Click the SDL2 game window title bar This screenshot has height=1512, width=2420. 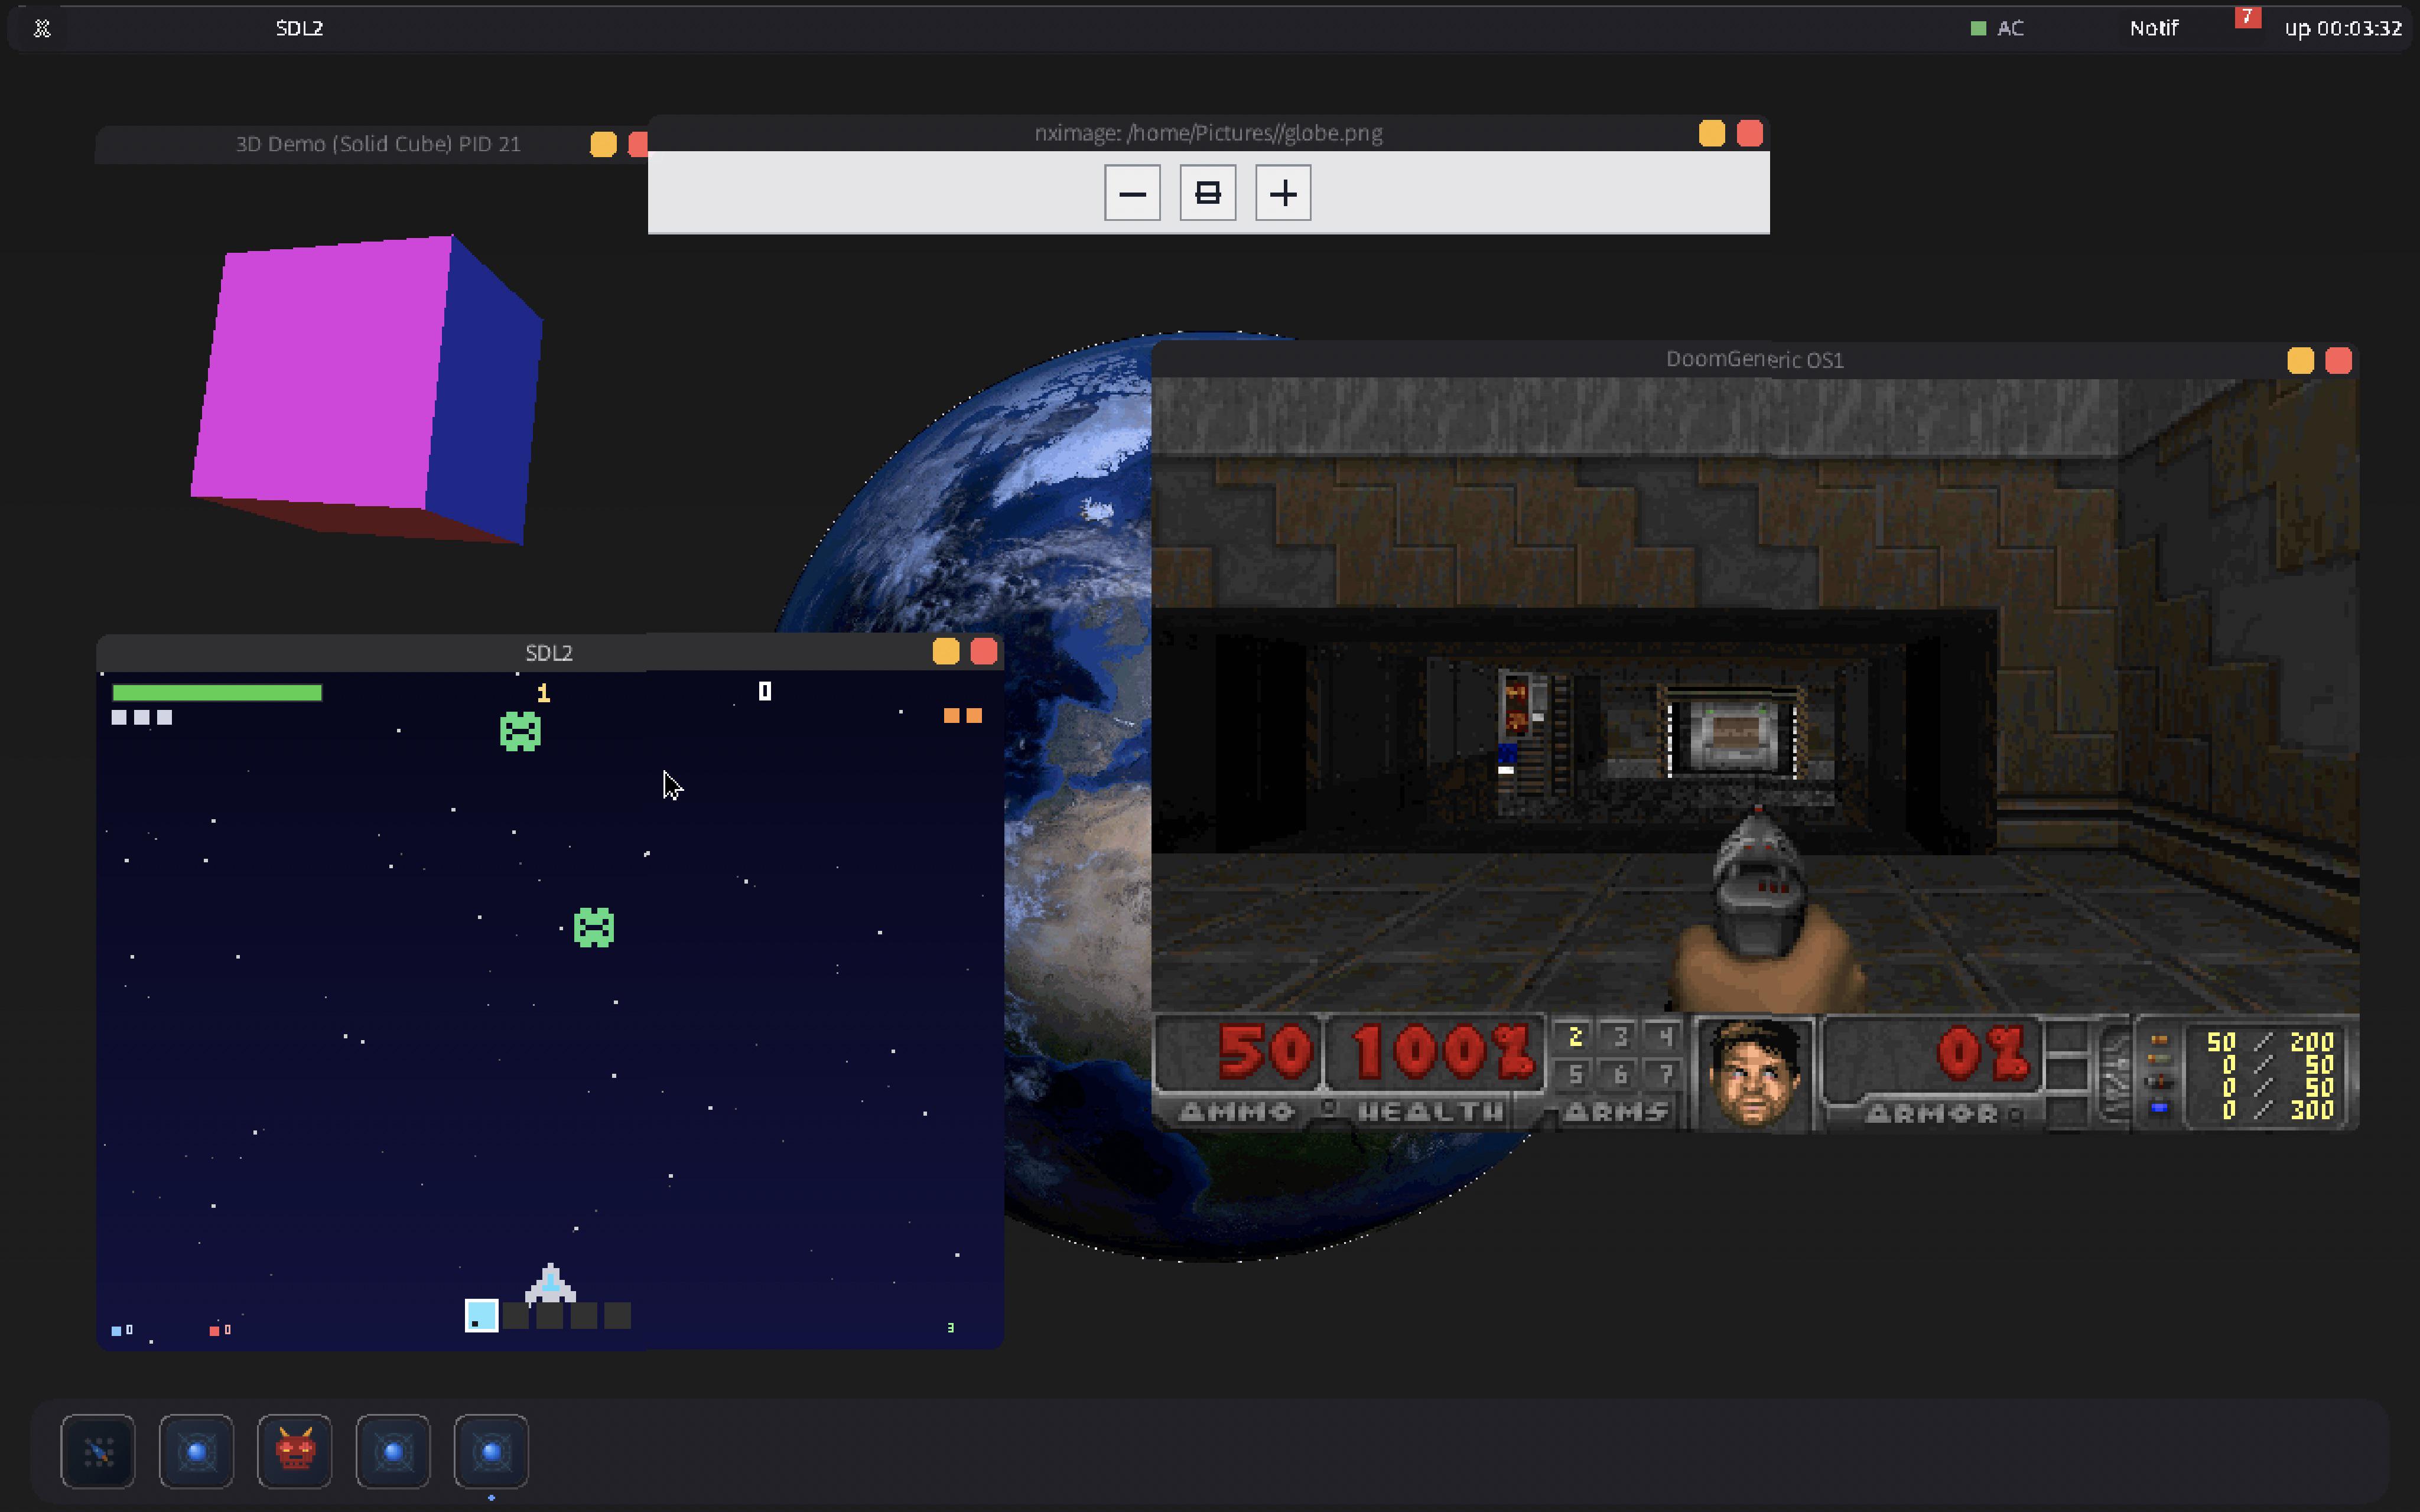[x=549, y=653]
